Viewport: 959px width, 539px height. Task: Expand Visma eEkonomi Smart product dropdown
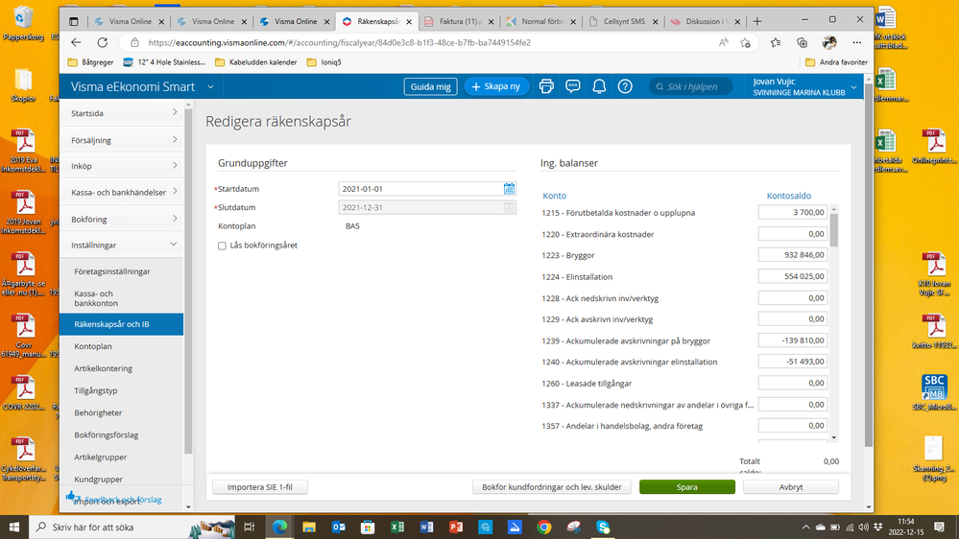click(210, 86)
